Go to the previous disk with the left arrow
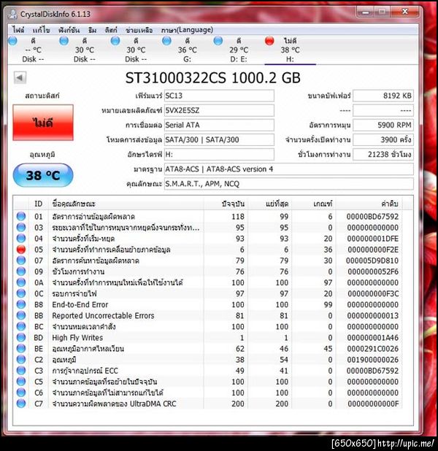 pyautogui.click(x=20, y=77)
